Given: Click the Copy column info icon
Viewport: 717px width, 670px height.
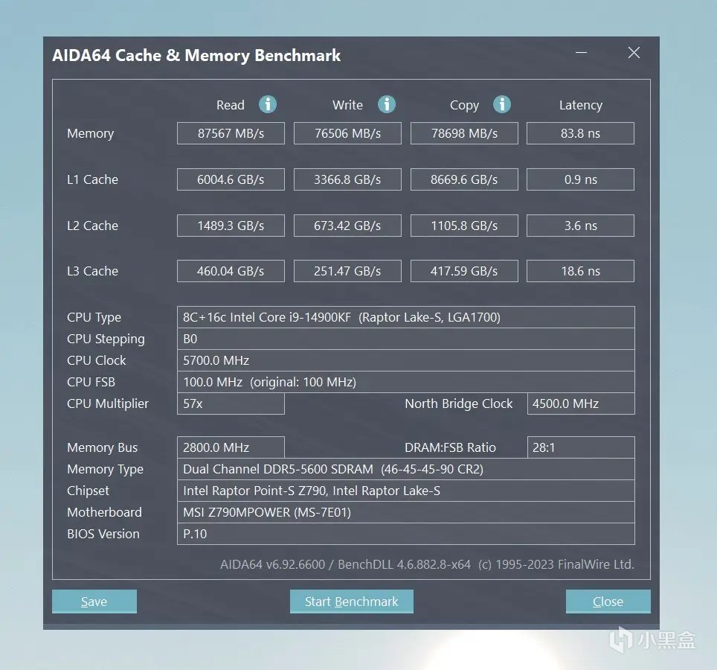Looking at the screenshot, I should tap(501, 104).
